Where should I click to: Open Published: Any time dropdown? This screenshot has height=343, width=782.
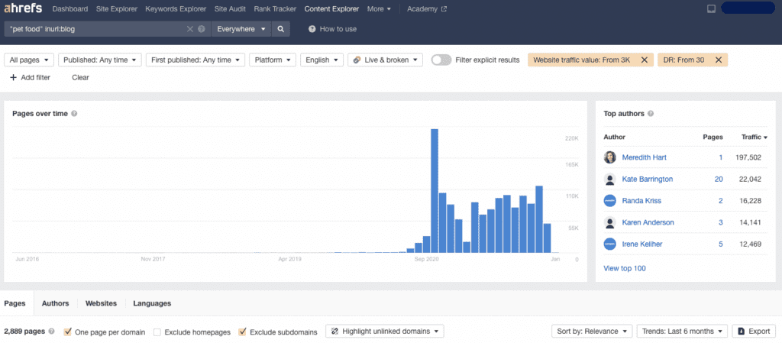tap(100, 60)
